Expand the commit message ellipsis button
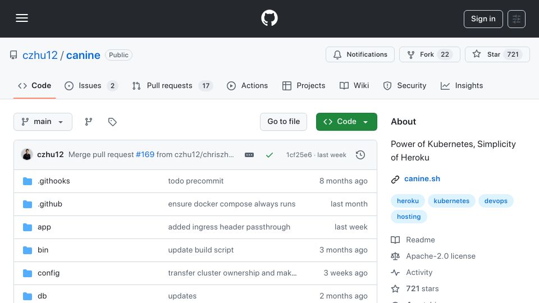Screen dimensions: 539x303 [249, 155]
